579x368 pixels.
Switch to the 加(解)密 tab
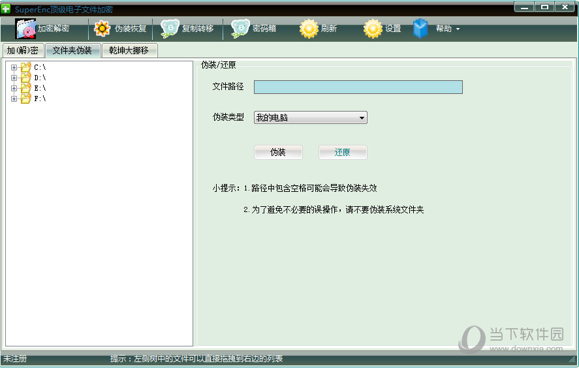23,51
